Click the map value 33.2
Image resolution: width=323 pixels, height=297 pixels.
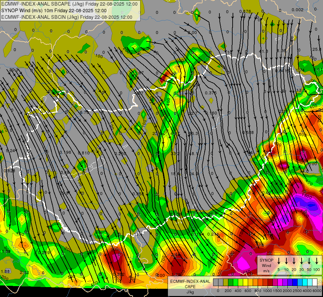(x=175, y=153)
